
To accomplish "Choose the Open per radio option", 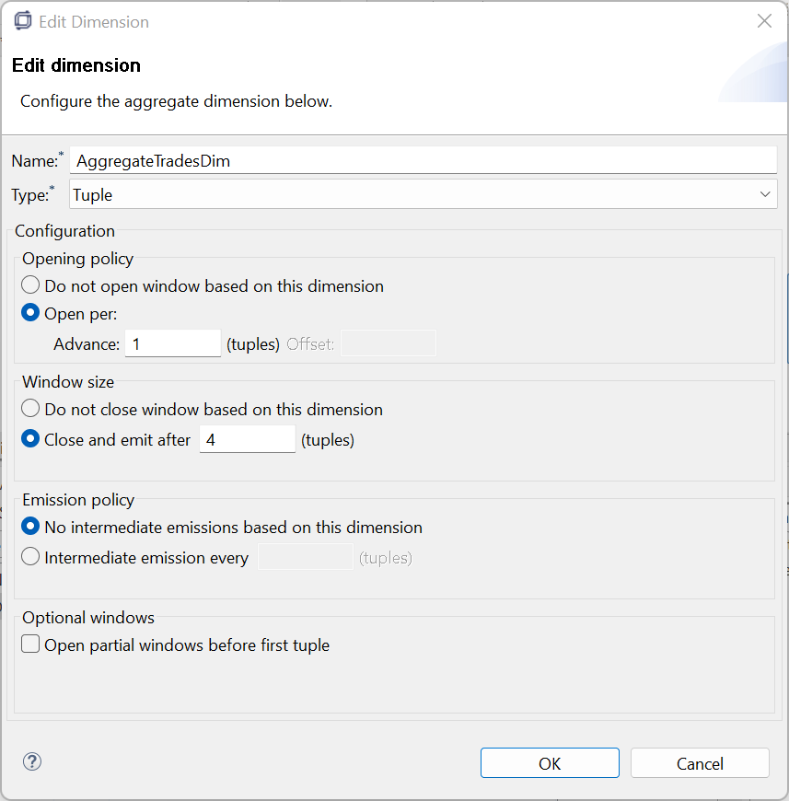I will click(31, 314).
